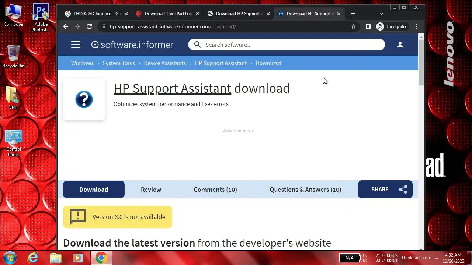Click the N/A taskbar indicator
Screen dimensions: 472x265
[349, 258]
